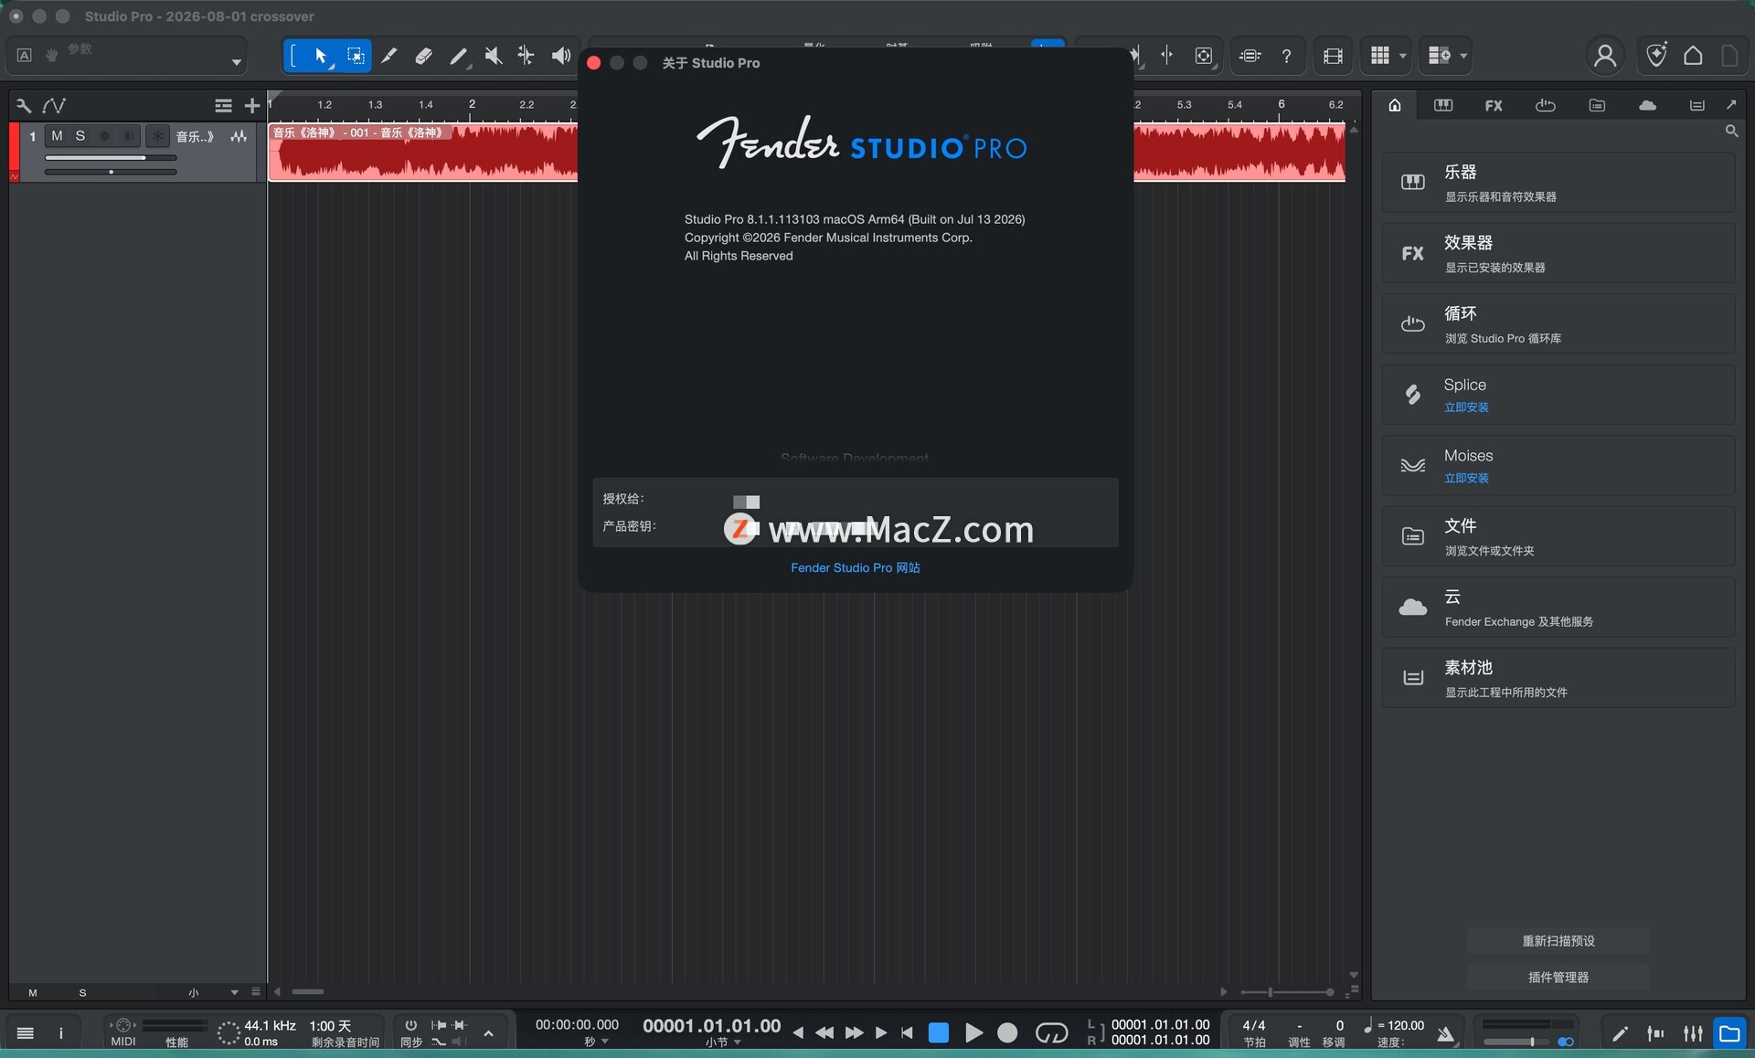This screenshot has height=1058, width=1755.
Task: Open the video player film icon
Action: pos(1333,56)
